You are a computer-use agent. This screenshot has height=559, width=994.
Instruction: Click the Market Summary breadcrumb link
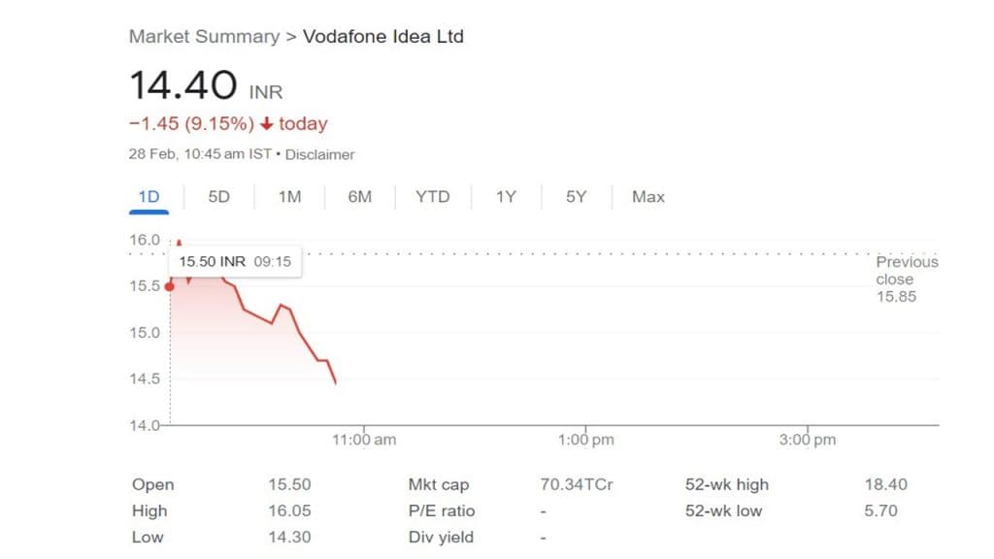point(204,37)
